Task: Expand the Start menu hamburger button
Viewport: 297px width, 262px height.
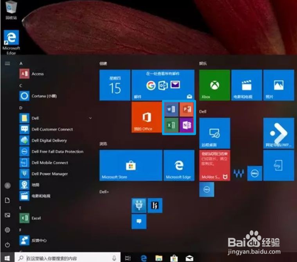Action: click(x=7, y=63)
